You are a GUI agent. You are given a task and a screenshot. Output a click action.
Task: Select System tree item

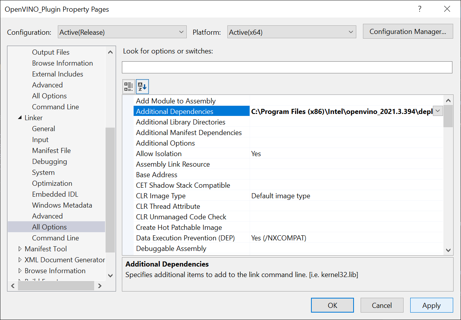(43, 172)
